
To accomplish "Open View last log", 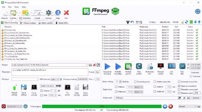I will (x=77, y=87).
